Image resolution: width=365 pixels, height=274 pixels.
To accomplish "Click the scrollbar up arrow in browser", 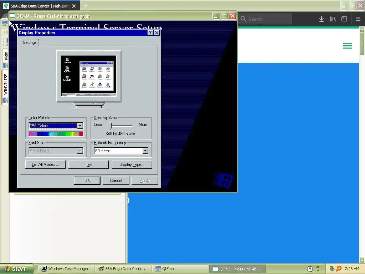I will coord(362,29).
